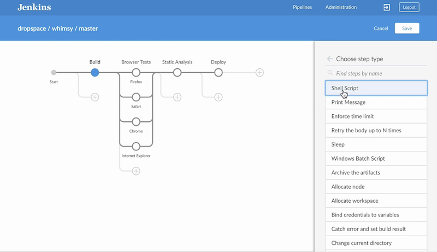Click the Logout button
This screenshot has height=252, width=437.
[409, 8]
